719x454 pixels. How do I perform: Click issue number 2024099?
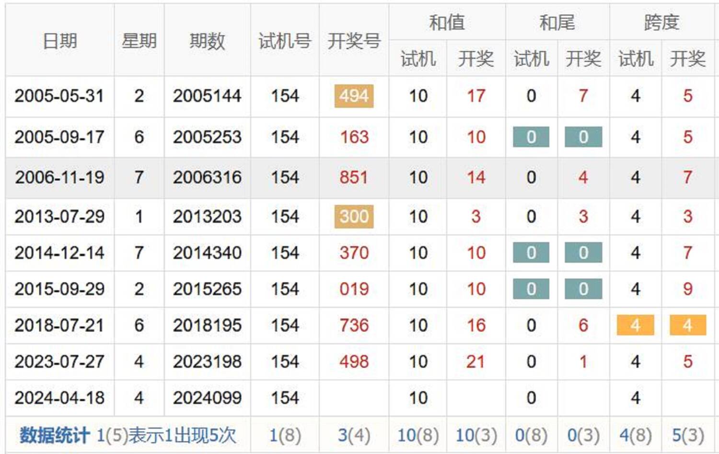pos(207,398)
